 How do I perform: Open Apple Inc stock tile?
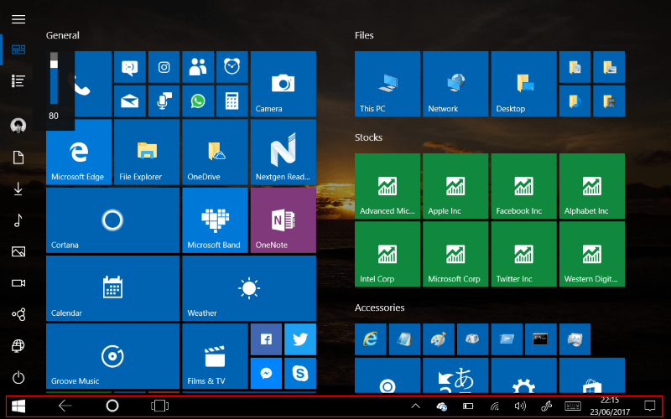(455, 186)
